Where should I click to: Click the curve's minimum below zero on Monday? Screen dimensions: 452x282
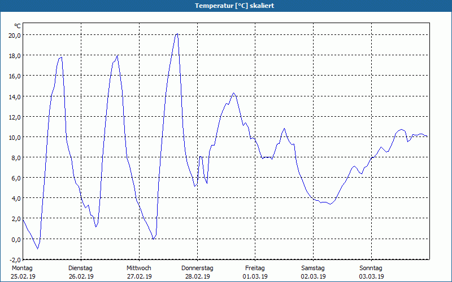tap(37, 249)
